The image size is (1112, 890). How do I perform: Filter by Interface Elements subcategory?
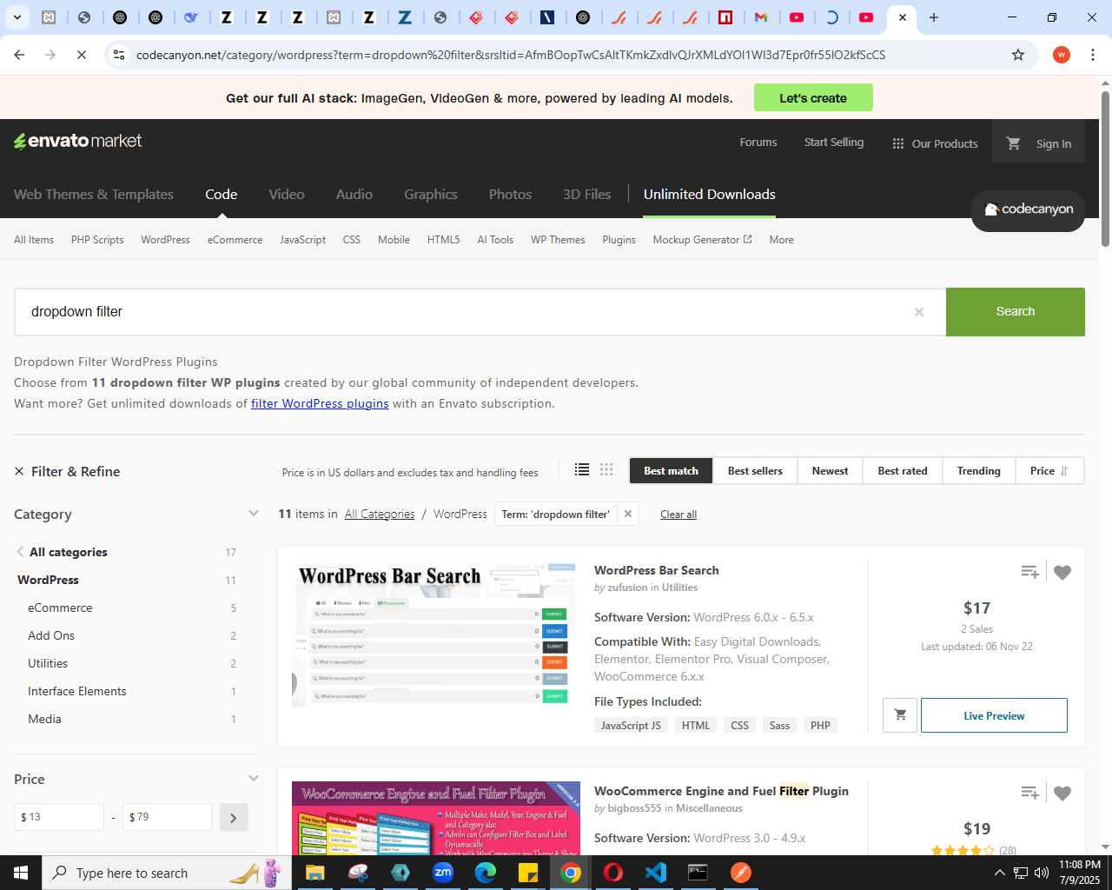(77, 691)
